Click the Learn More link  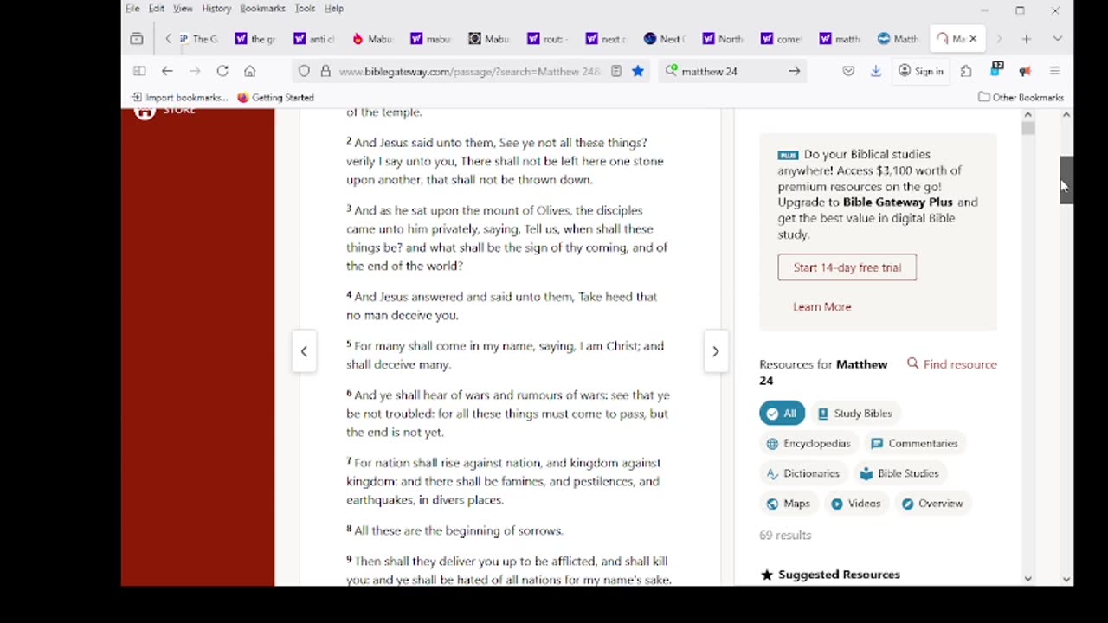tap(822, 307)
